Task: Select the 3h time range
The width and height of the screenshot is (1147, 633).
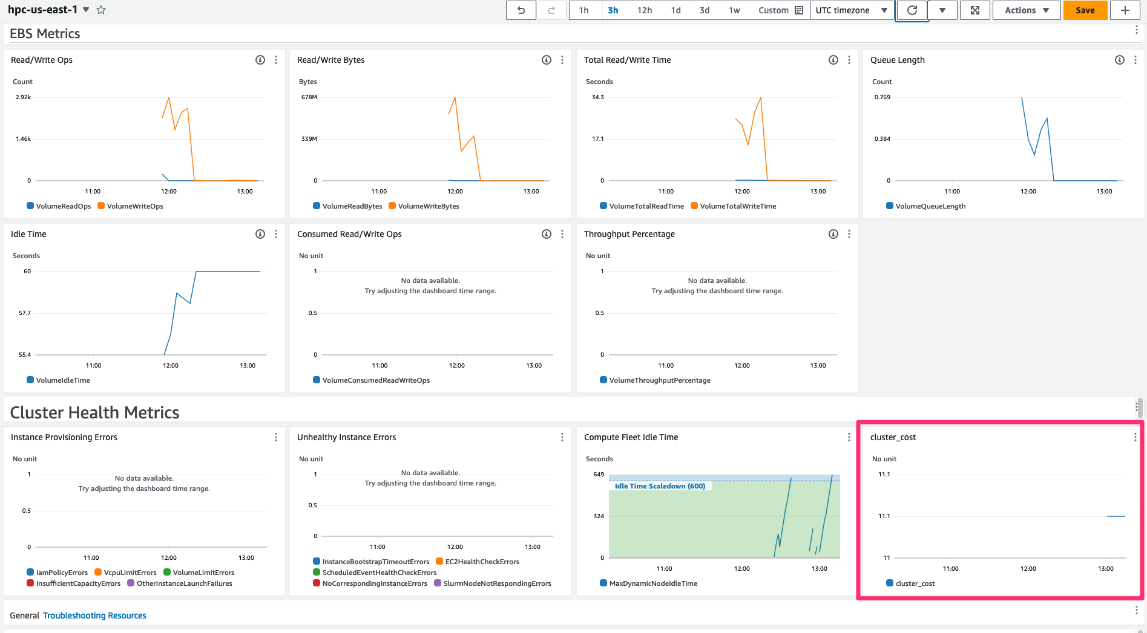Action: coord(613,10)
